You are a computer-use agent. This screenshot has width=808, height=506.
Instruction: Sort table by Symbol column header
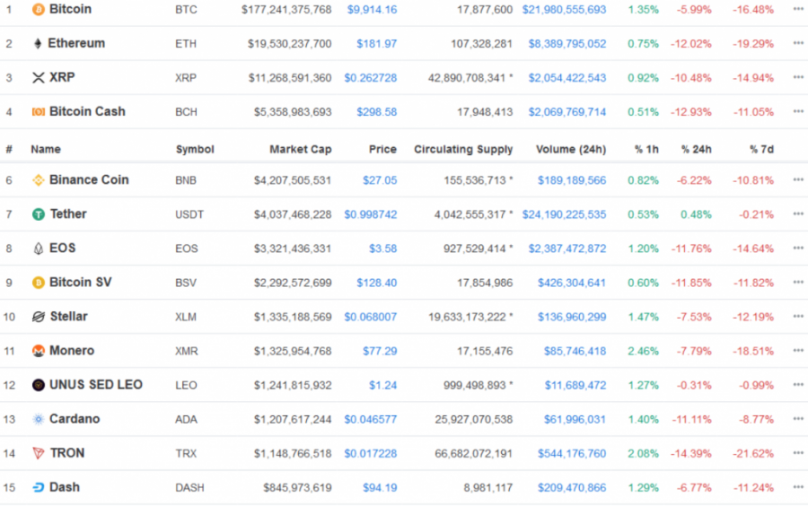point(195,149)
